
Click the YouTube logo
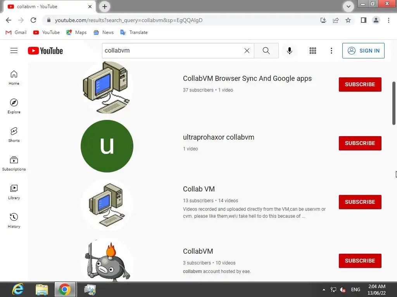point(45,51)
